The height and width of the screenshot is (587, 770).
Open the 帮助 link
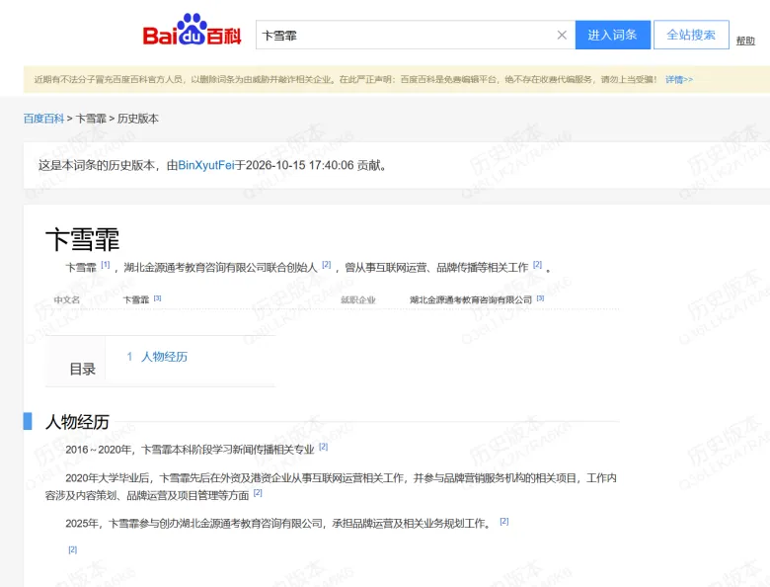pos(745,41)
